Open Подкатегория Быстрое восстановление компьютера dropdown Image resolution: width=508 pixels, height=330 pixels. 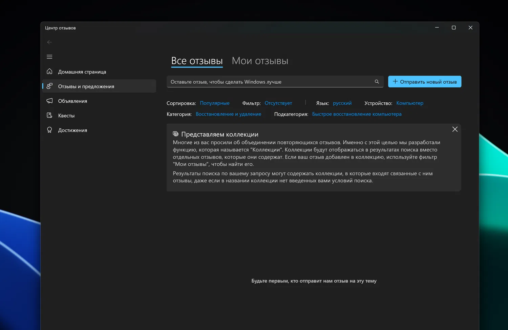357,114
